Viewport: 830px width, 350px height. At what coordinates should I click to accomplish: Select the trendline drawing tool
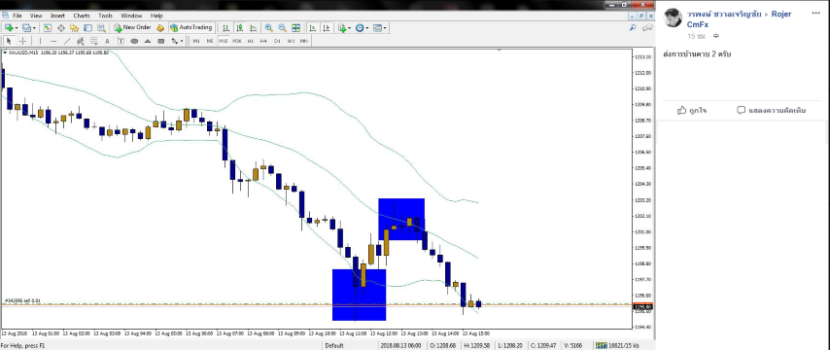(x=67, y=41)
